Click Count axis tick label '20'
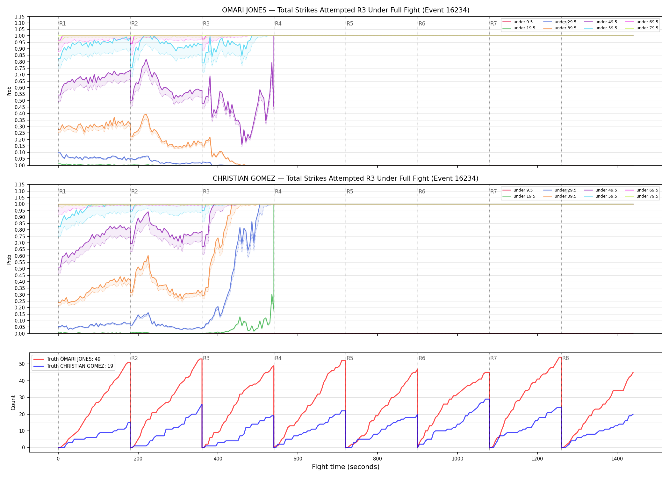 pyautogui.click(x=22, y=414)
